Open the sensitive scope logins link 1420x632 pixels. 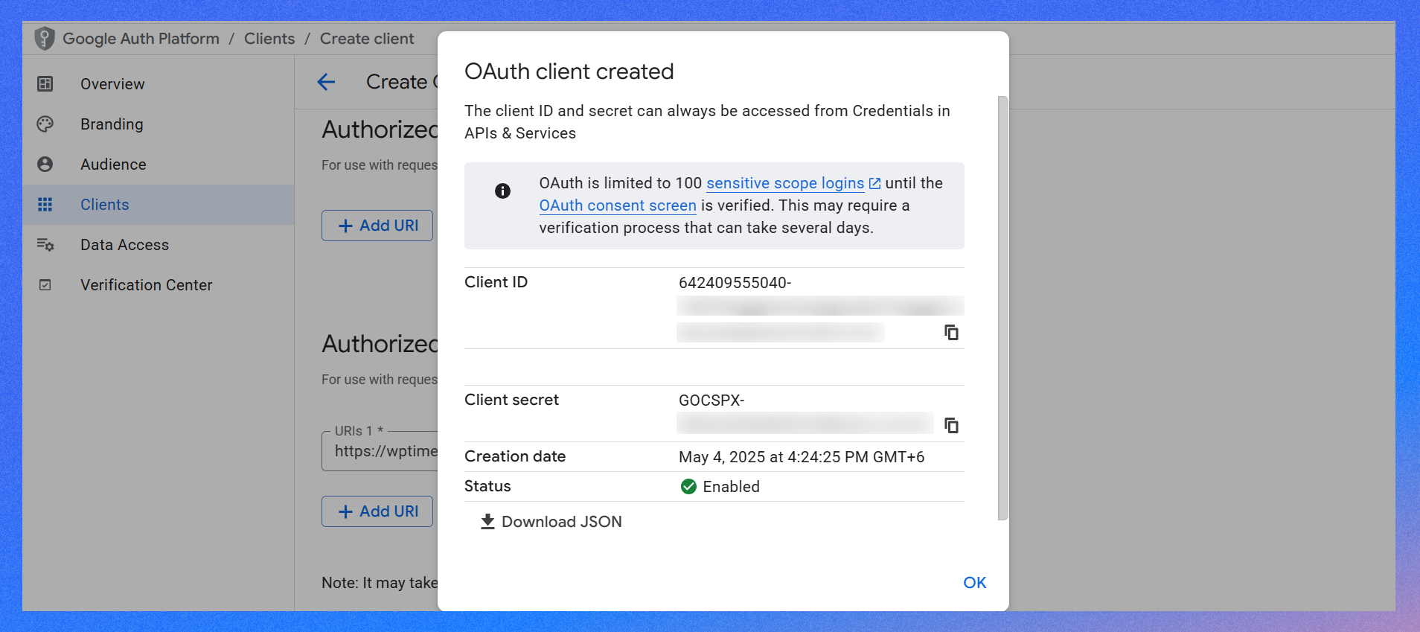tap(785, 183)
